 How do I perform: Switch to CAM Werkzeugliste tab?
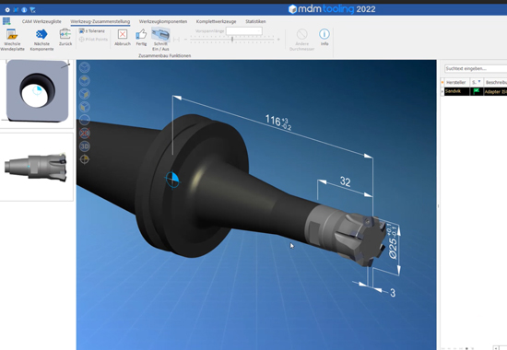pyautogui.click(x=41, y=21)
